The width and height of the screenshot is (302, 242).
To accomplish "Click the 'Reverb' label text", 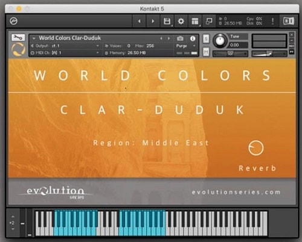I will (x=257, y=168).
